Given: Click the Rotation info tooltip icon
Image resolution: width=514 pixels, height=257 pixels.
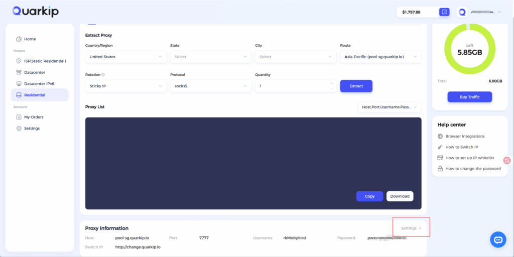Looking at the screenshot, I should pos(103,75).
